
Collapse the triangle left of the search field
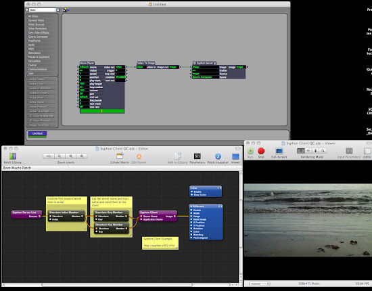[x=27, y=10]
